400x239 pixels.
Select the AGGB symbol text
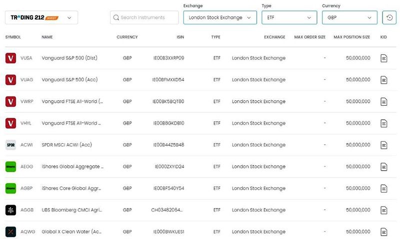coord(27,210)
